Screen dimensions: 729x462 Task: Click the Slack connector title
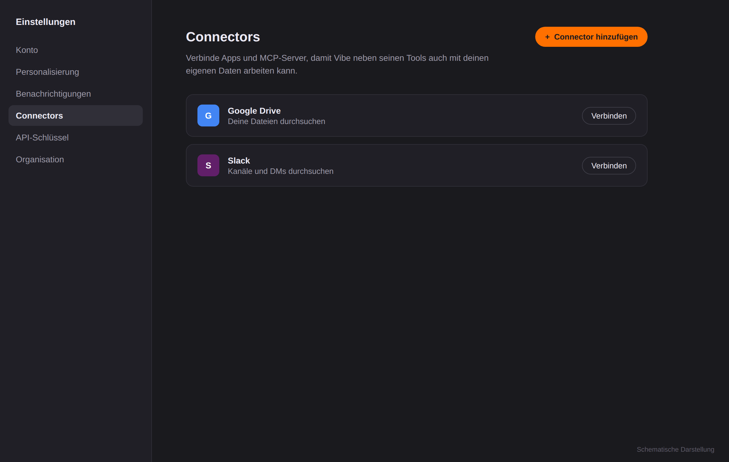[x=239, y=160]
